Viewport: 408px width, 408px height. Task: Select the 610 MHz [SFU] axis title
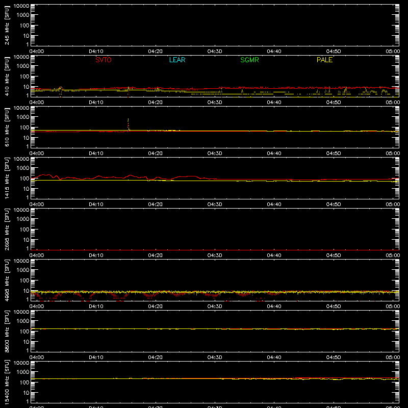[x=7, y=127]
